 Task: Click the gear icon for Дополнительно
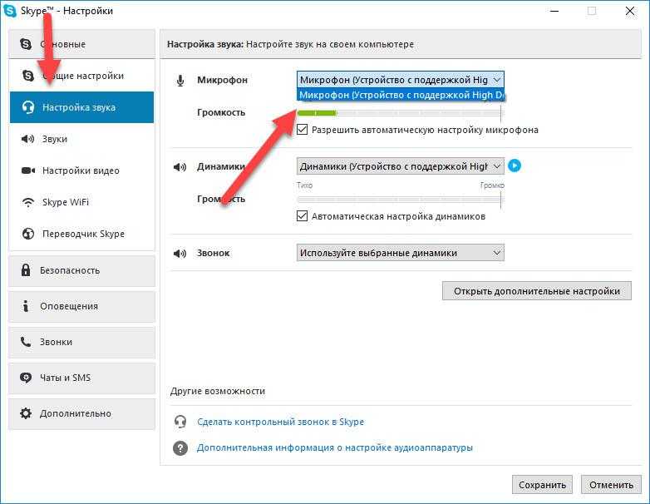(x=26, y=413)
